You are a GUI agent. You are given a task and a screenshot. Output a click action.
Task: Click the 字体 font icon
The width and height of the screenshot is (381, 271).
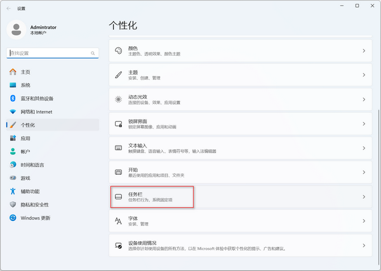(118, 221)
